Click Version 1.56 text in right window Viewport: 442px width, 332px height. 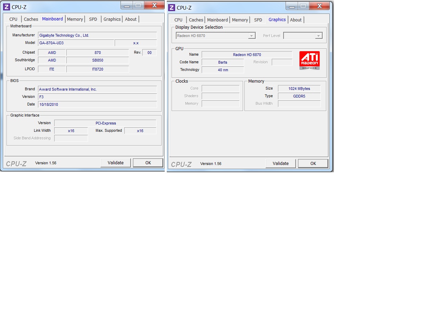[211, 164]
